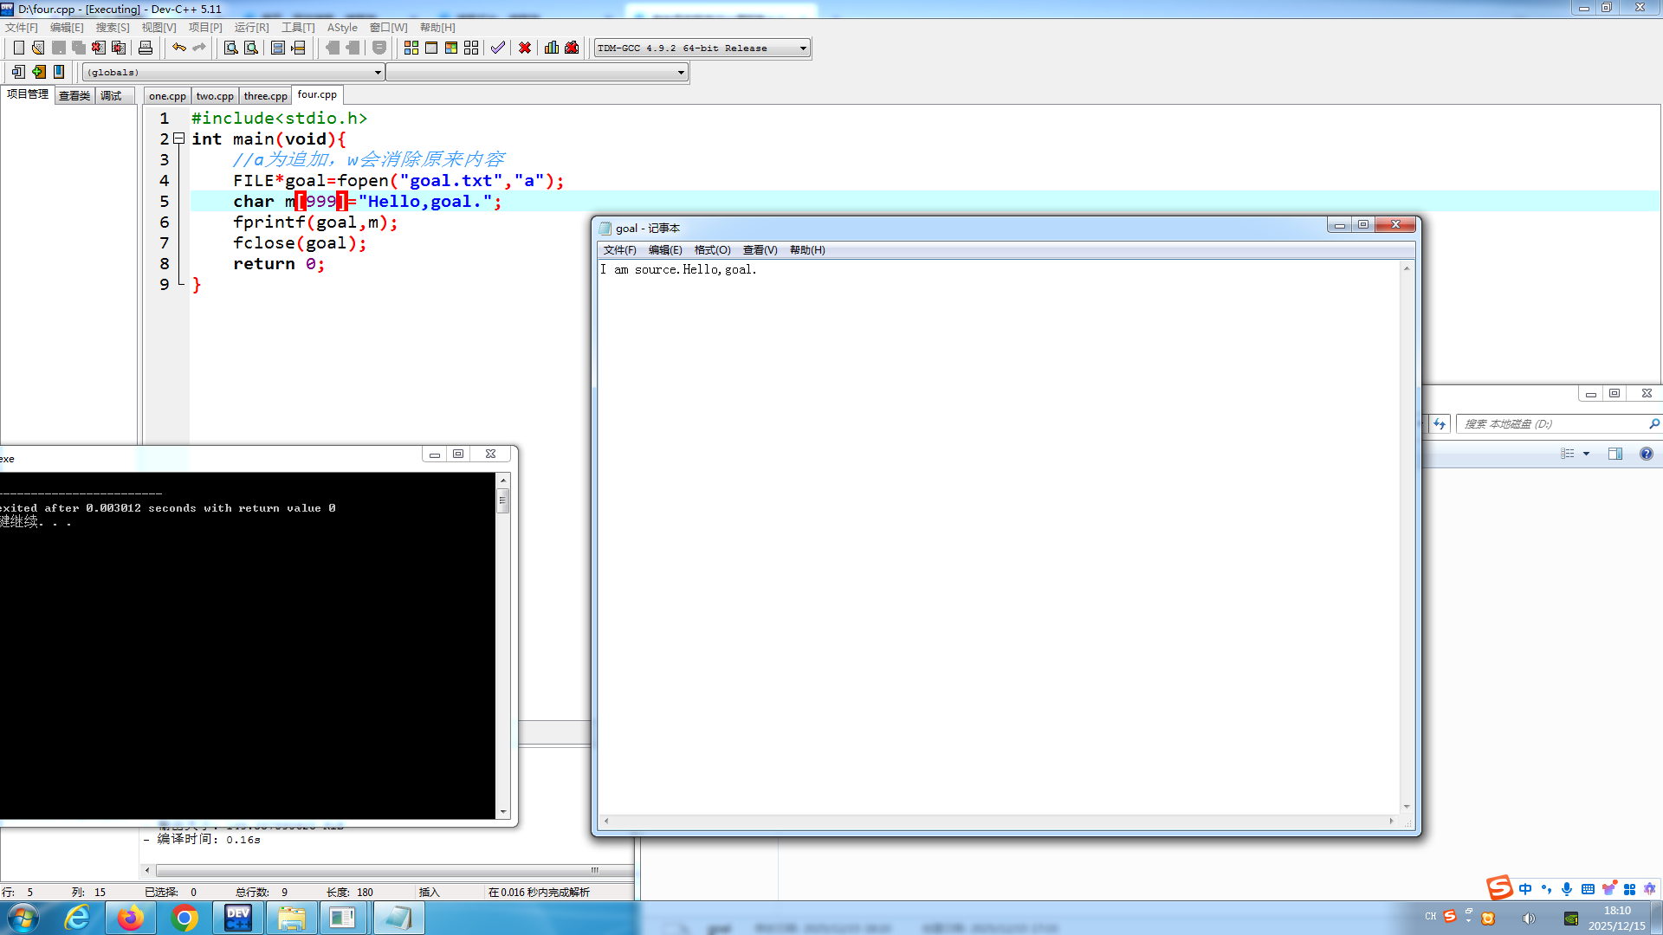Expand the (globals) scope dropdown
The height and width of the screenshot is (935, 1663).
click(x=378, y=73)
